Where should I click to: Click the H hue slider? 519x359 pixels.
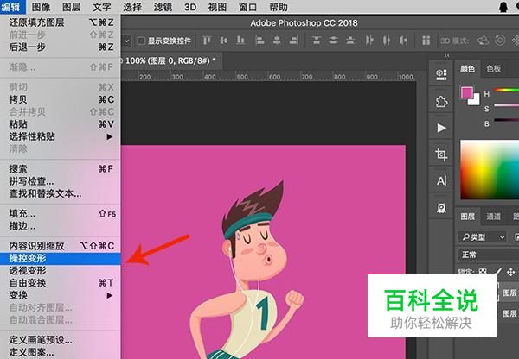[506, 90]
